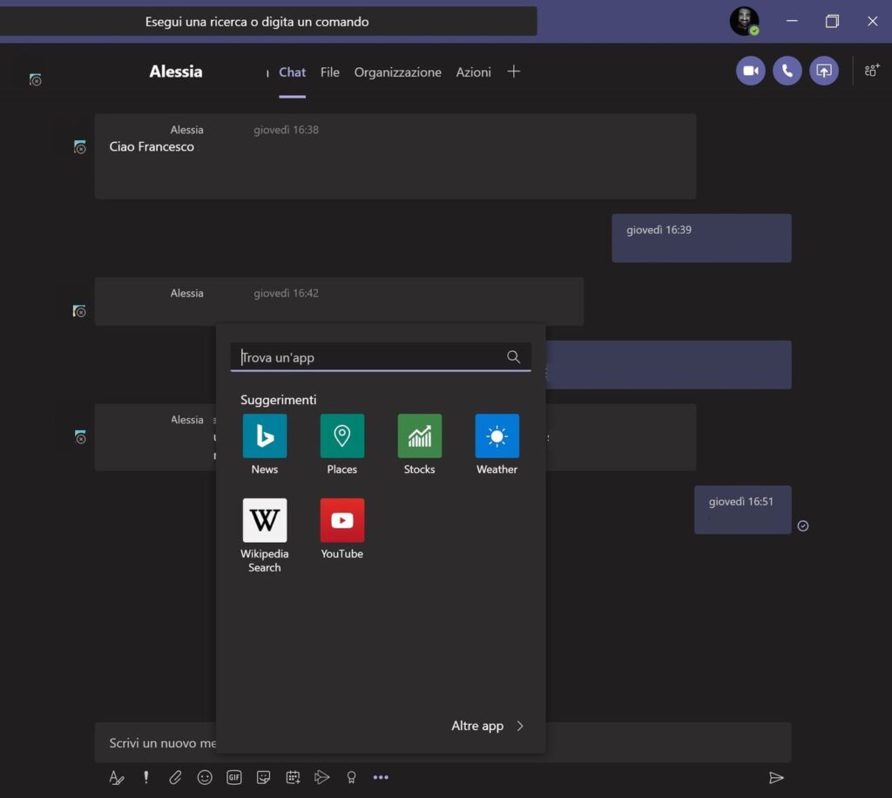Switch to the File tab
Viewport: 892px width, 798px height.
330,72
